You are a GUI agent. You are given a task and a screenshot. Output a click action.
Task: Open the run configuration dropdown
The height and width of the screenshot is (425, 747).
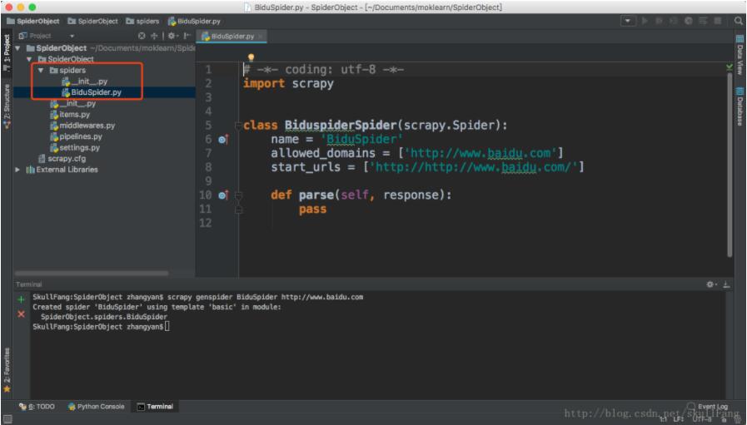[628, 21]
